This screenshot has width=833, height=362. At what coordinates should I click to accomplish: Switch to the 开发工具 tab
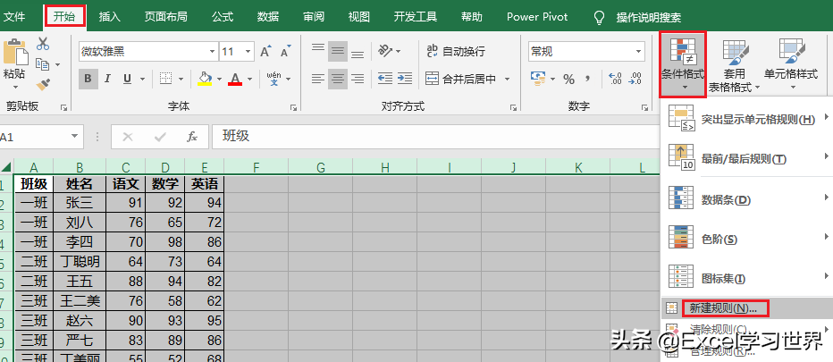pyautogui.click(x=416, y=16)
